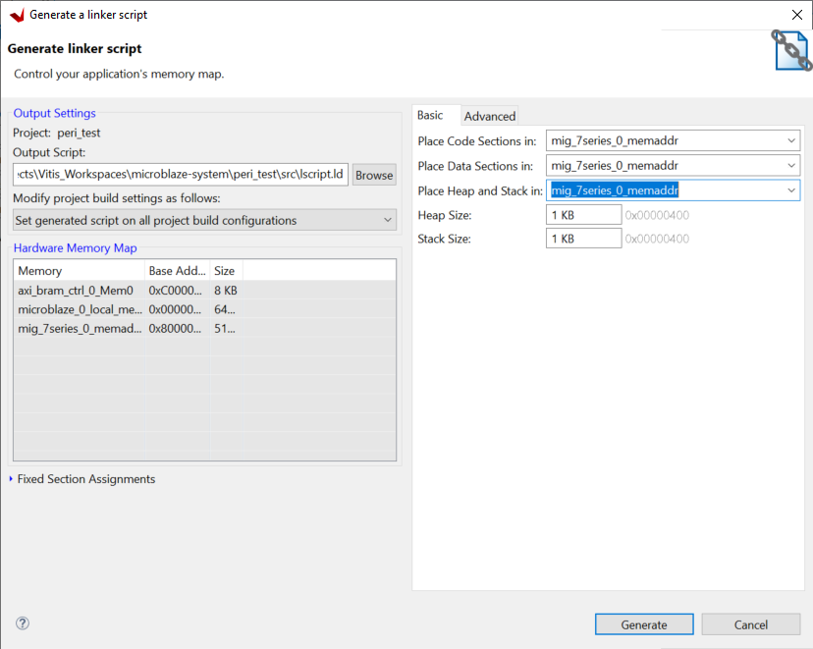
Task: Click the Cancel button
Action: (x=751, y=624)
